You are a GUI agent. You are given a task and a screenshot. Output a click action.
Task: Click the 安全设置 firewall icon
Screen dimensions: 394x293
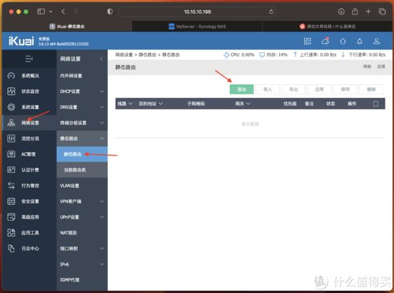11,202
